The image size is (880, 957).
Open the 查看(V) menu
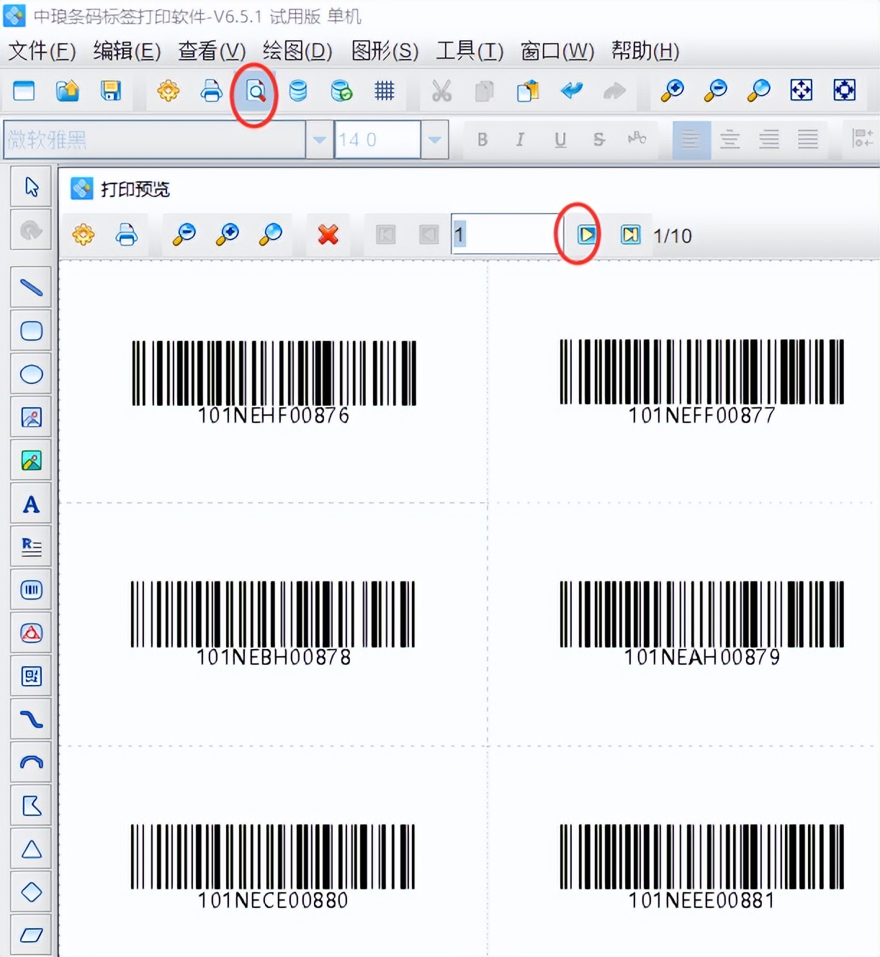212,51
